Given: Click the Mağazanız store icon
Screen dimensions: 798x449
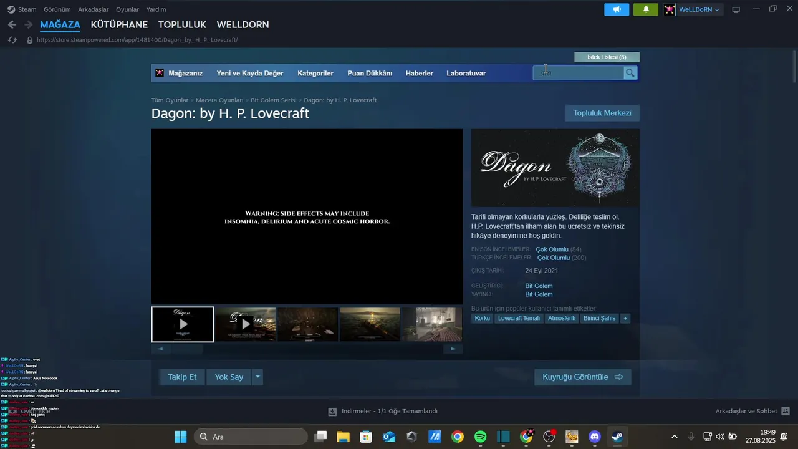Looking at the screenshot, I should [160, 73].
